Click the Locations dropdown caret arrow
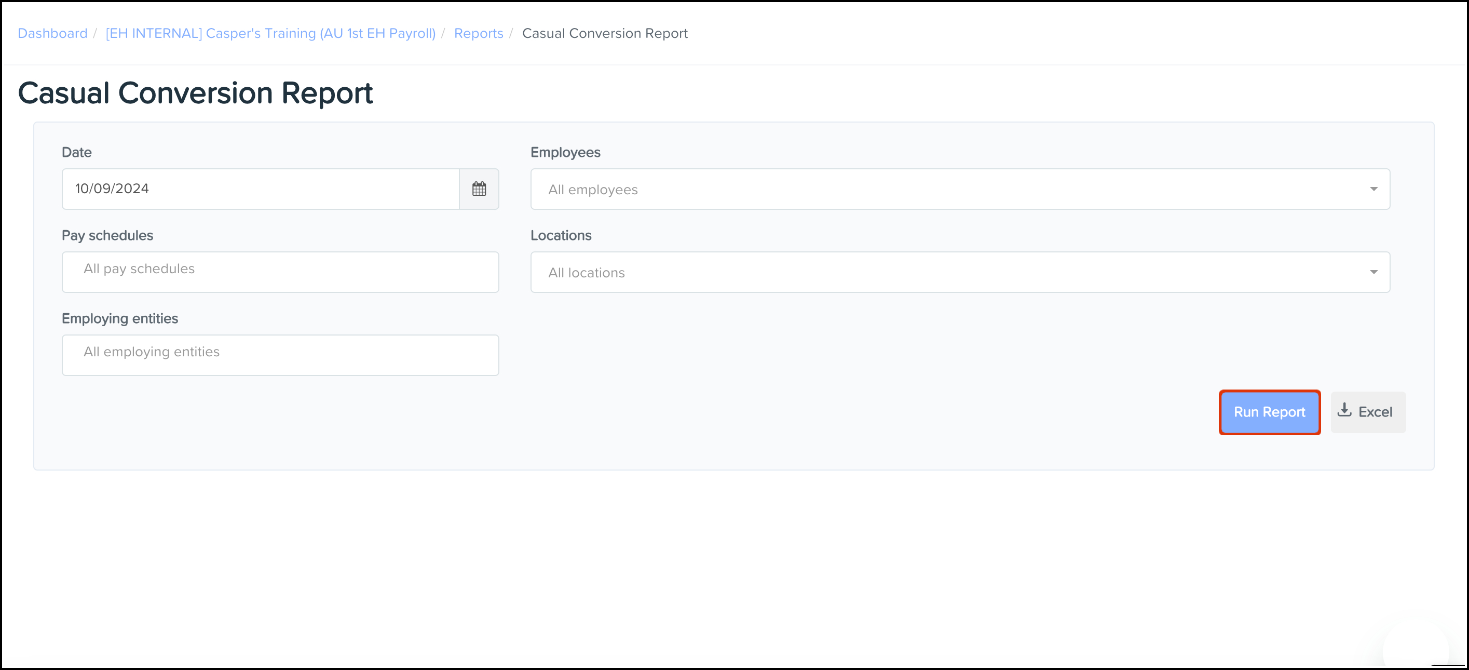Image resolution: width=1469 pixels, height=670 pixels. (x=1373, y=272)
